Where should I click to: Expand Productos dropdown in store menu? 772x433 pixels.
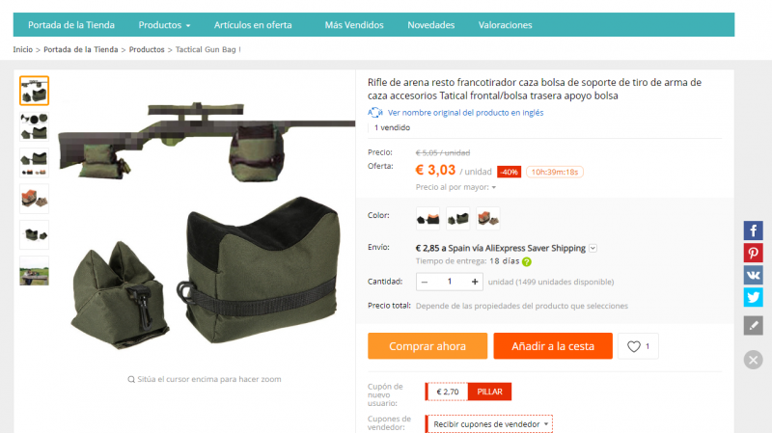coord(164,25)
